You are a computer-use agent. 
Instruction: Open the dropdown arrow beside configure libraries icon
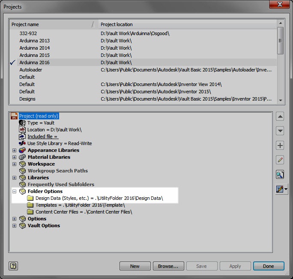coord(286,189)
